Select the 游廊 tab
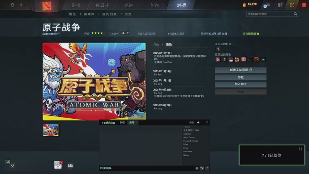The image size is (309, 174). (x=182, y=5)
